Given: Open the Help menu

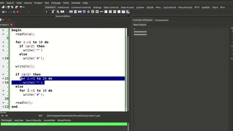Looking at the screenshot, I should (85, 3).
